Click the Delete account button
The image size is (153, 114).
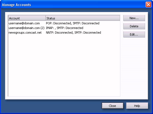click(134, 26)
